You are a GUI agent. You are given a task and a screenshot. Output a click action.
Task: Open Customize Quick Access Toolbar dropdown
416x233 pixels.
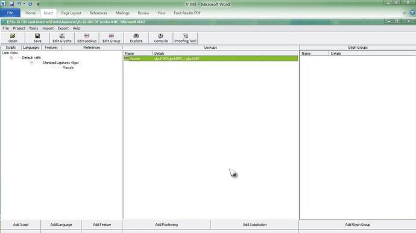point(38,4)
